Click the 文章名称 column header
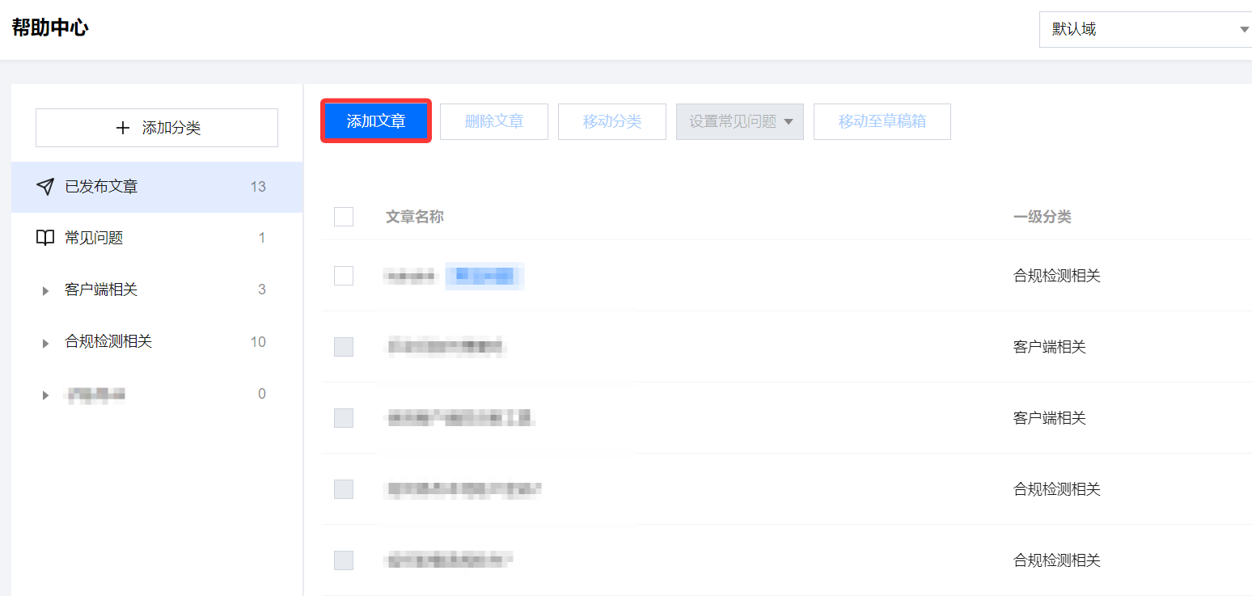The height and width of the screenshot is (596, 1252). 415,217
